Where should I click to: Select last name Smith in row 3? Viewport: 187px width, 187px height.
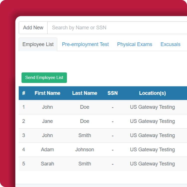click(x=85, y=135)
